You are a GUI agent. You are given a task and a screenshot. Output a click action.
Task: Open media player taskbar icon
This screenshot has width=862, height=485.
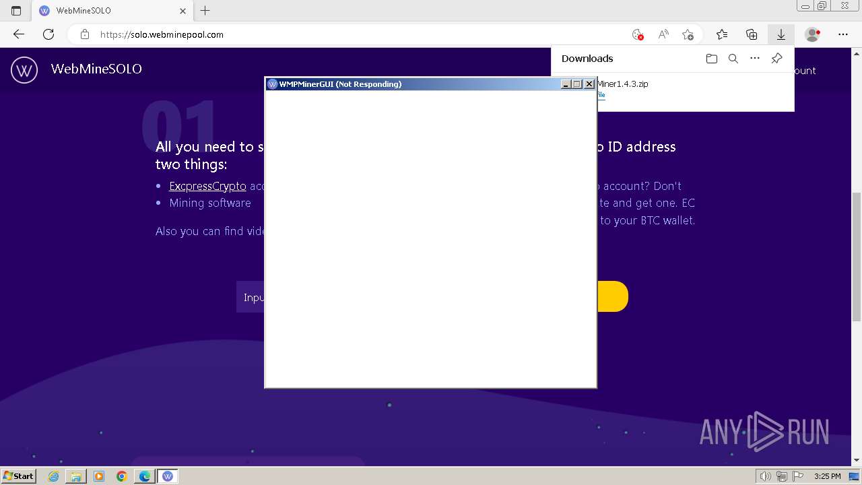[x=99, y=476]
